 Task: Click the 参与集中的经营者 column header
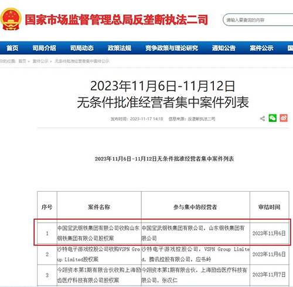click(x=195, y=207)
